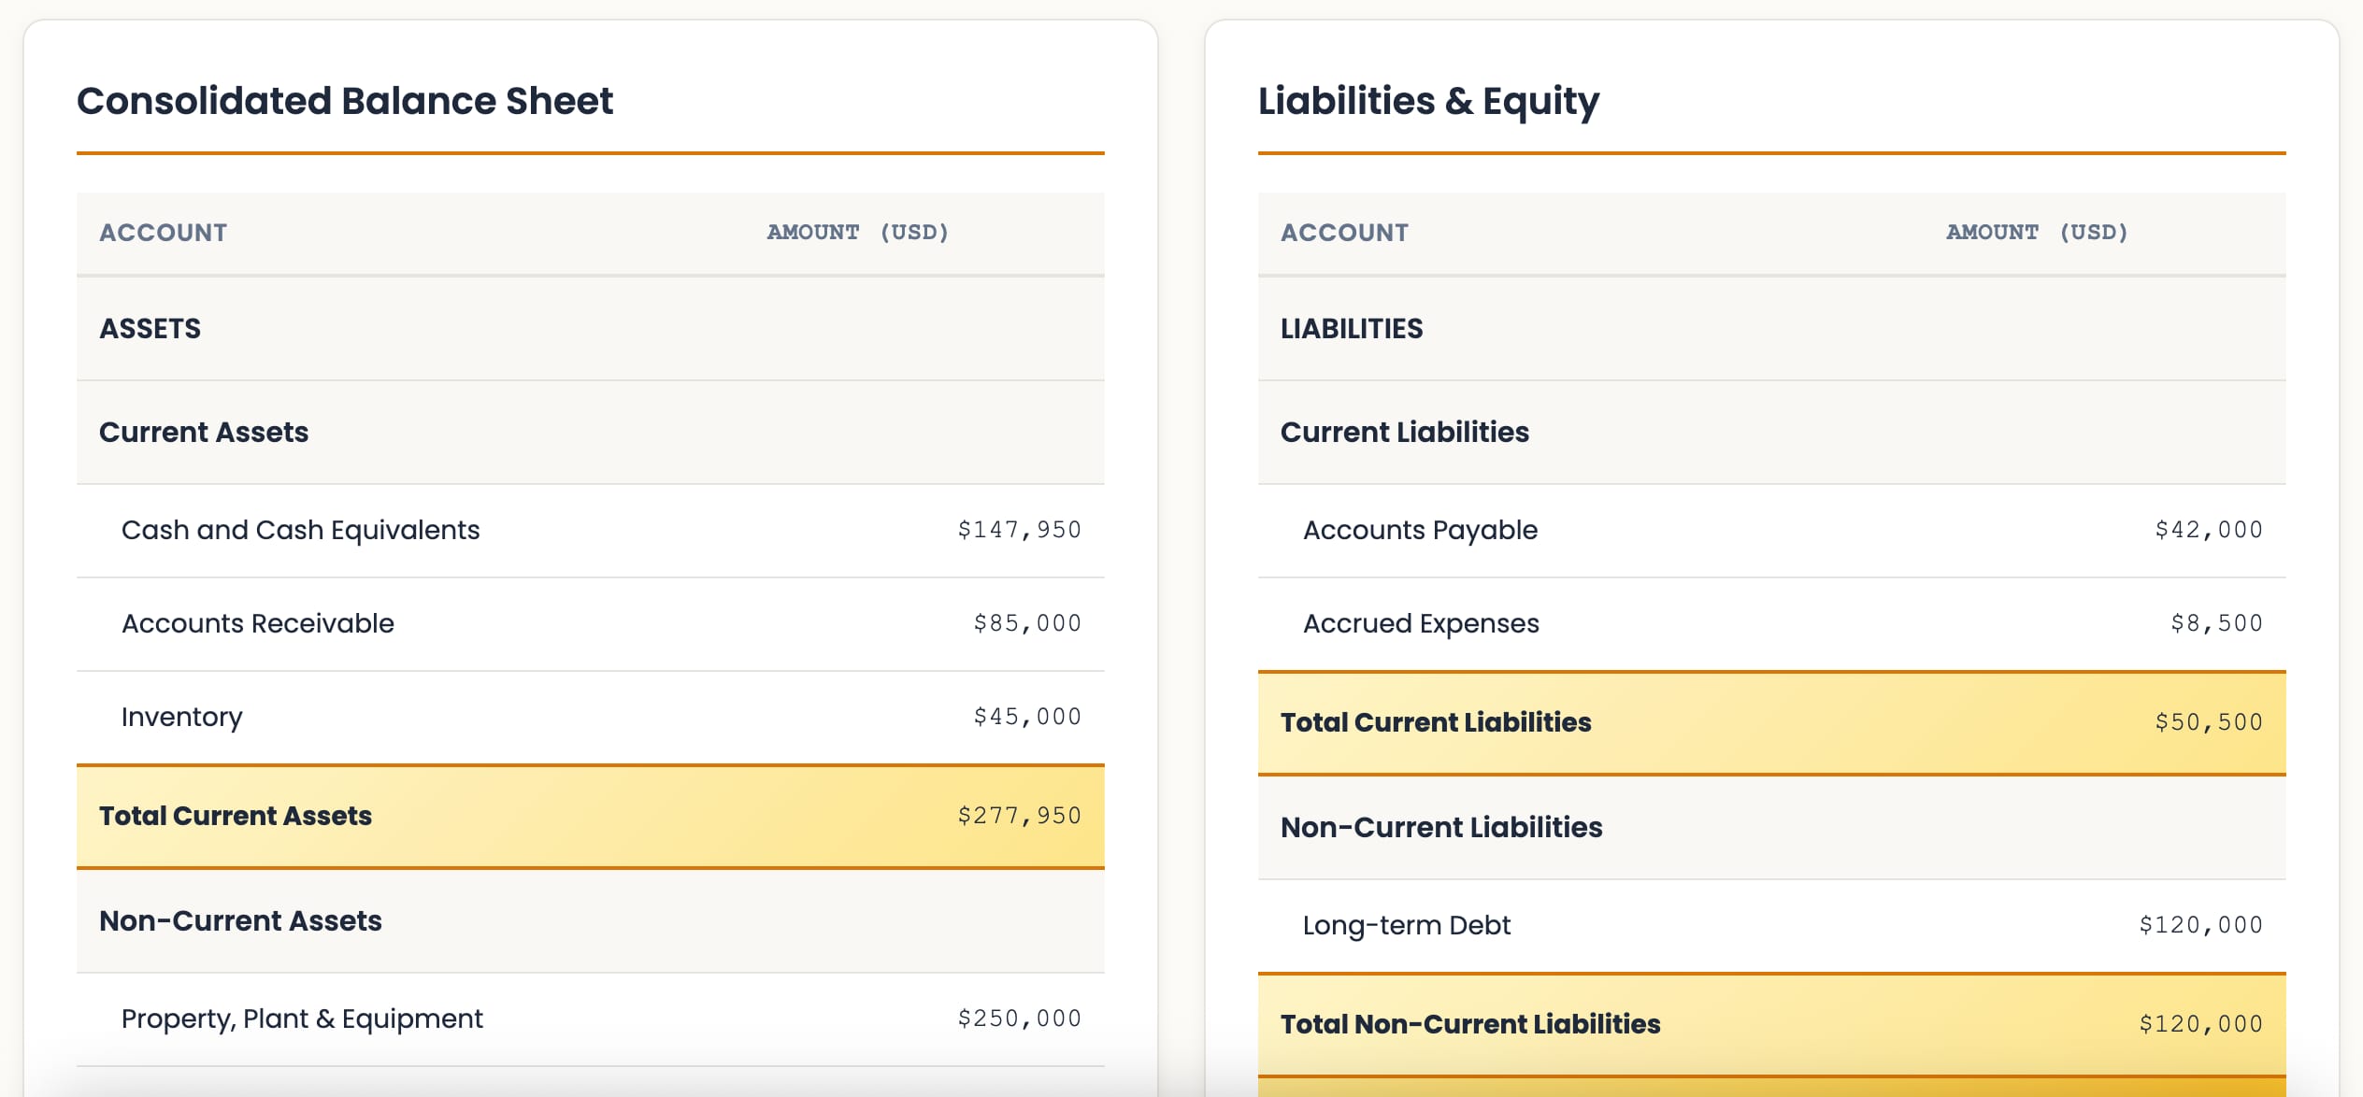
Task: Click the "Total Non-Current Liabilities" label
Action: point(1470,1024)
